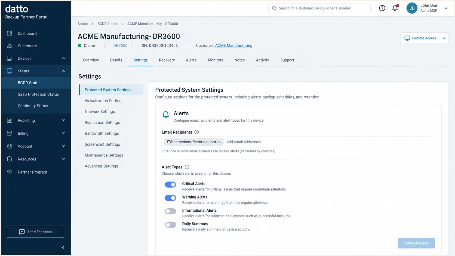Click the Customers people icon in sidebar
This screenshot has width=455, height=256.
coord(10,46)
